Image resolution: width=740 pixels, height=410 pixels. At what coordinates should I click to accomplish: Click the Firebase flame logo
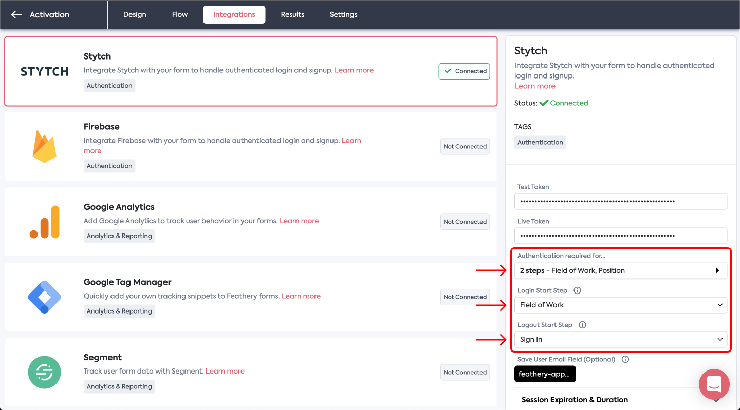44,146
